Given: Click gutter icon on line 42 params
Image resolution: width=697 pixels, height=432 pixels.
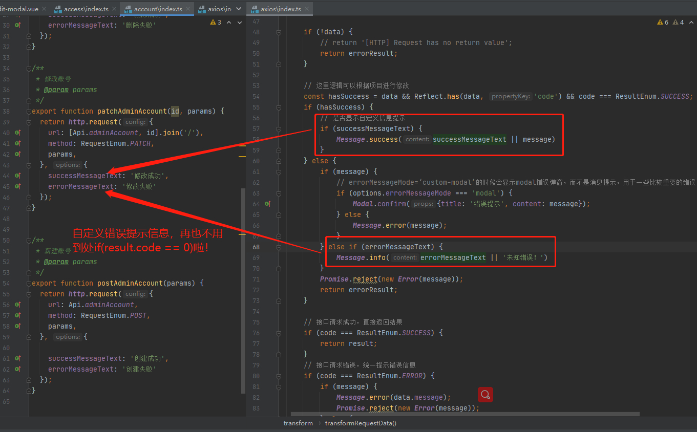Looking at the screenshot, I should pos(18,154).
